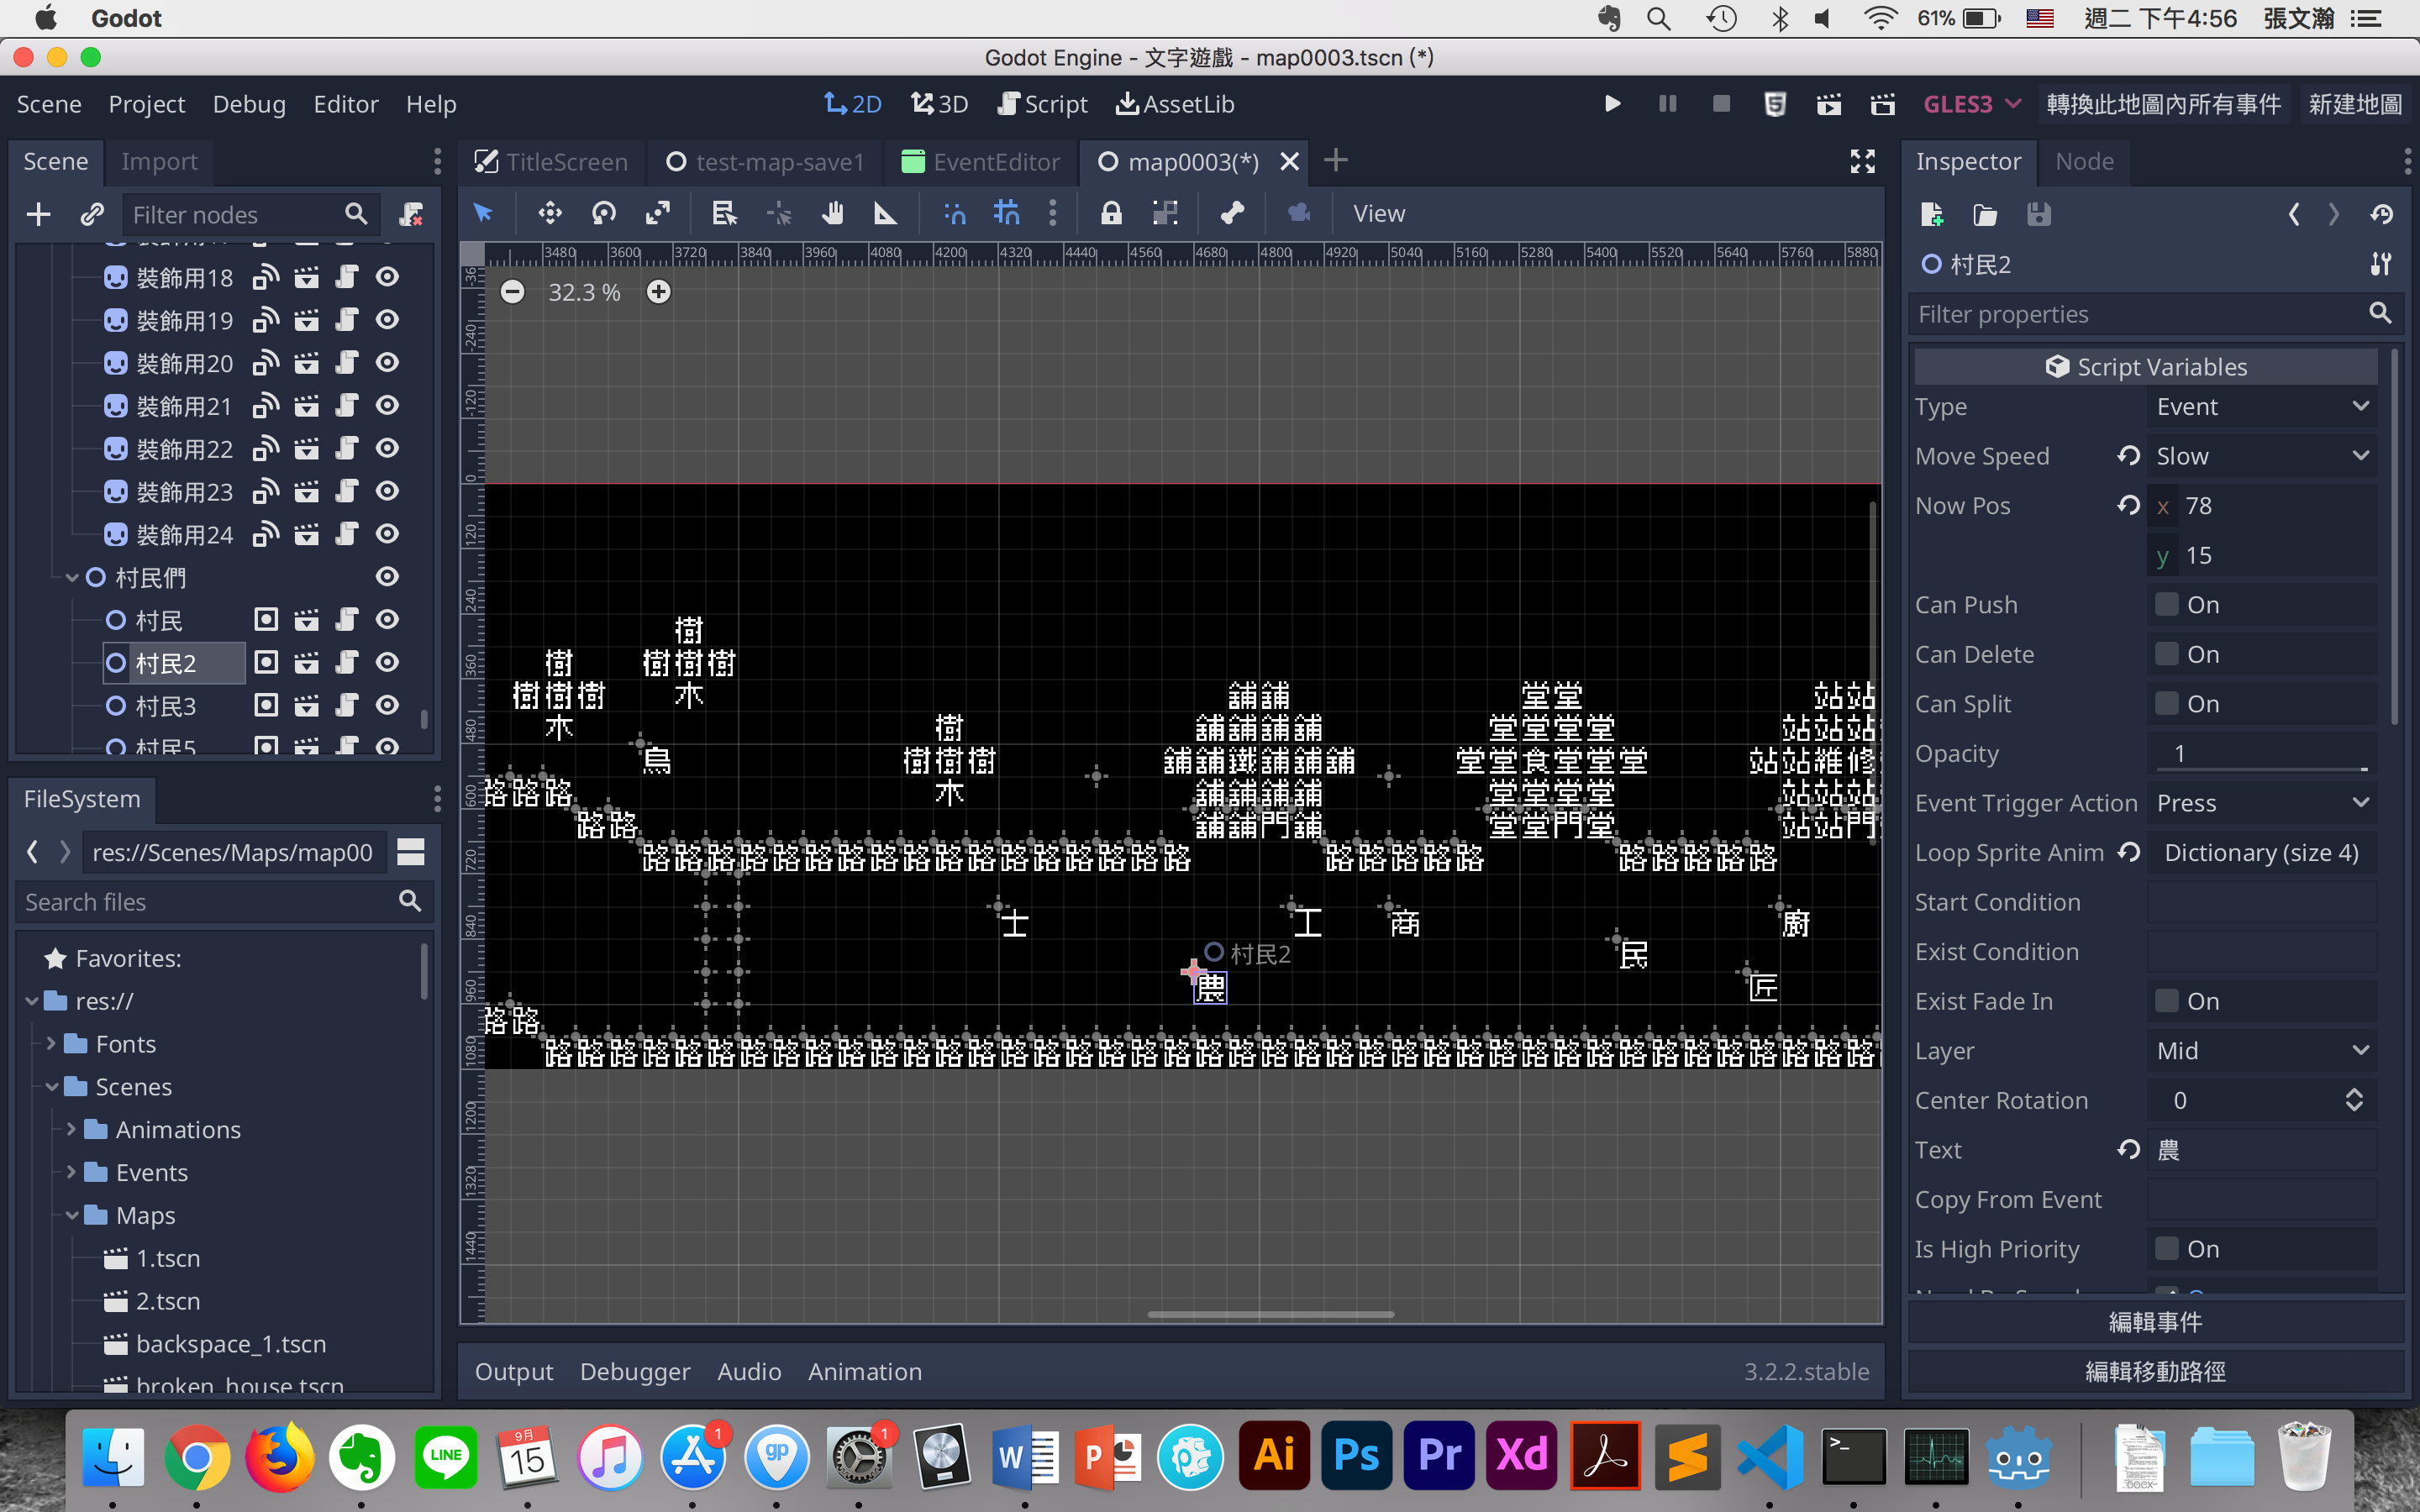
Task: Zoom in the viewport with plus icon
Action: (x=658, y=292)
